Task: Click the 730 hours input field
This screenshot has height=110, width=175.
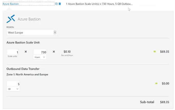Action: [x=40, y=52]
